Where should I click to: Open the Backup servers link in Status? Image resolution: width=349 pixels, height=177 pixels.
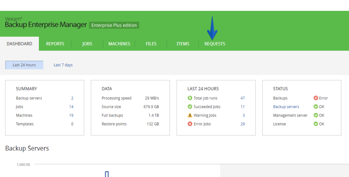point(286,107)
